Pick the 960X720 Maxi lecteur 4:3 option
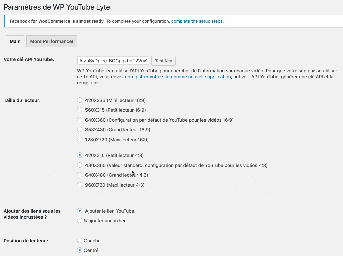Image resolution: width=343 pixels, height=256 pixels. (80, 185)
